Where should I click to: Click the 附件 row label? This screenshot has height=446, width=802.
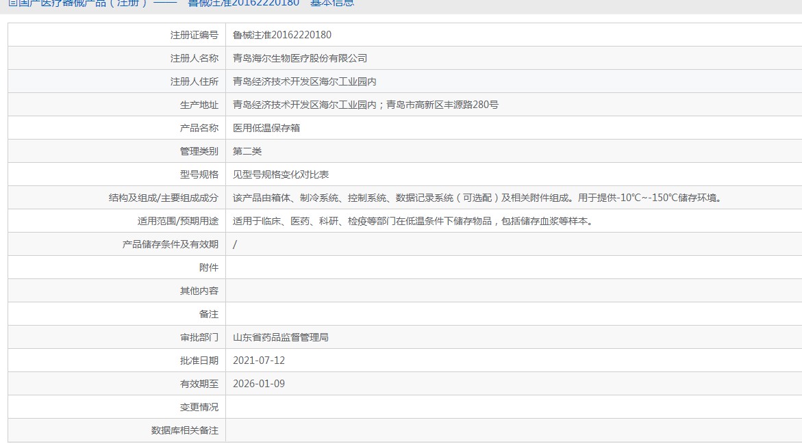click(209, 267)
